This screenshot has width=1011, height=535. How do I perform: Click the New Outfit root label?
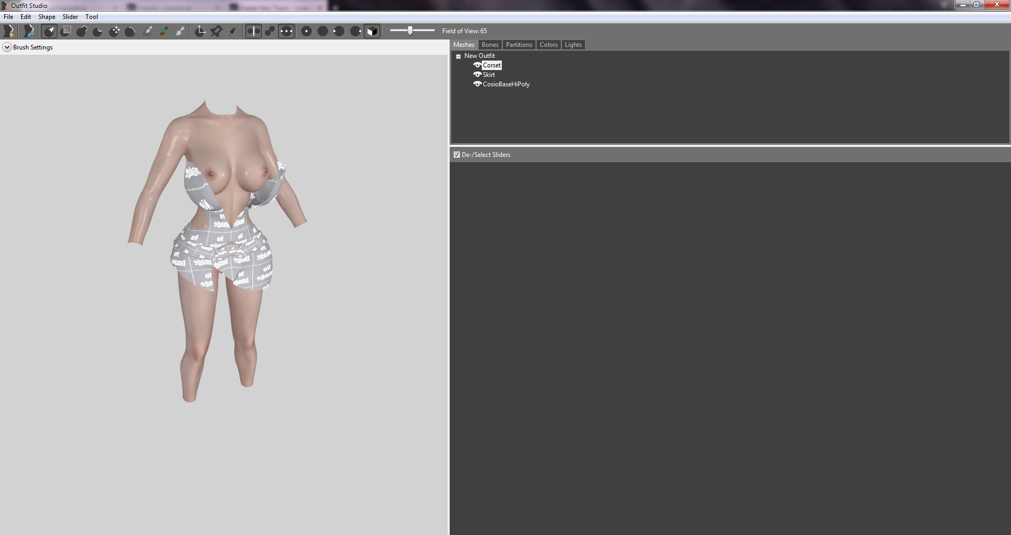(x=479, y=56)
